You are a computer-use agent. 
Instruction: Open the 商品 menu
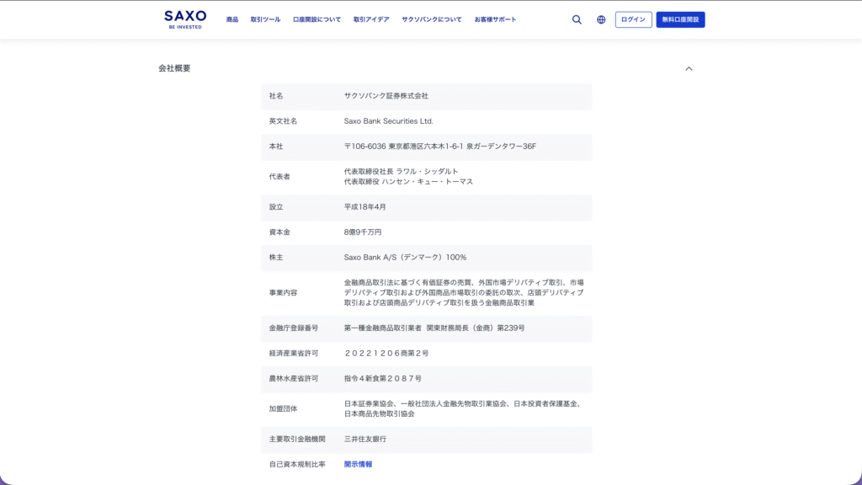click(x=232, y=19)
